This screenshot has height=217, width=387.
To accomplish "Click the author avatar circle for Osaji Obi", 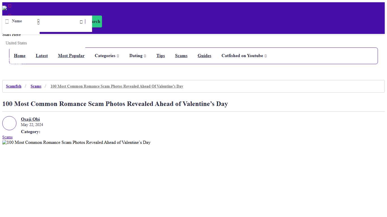I will pos(9,123).
